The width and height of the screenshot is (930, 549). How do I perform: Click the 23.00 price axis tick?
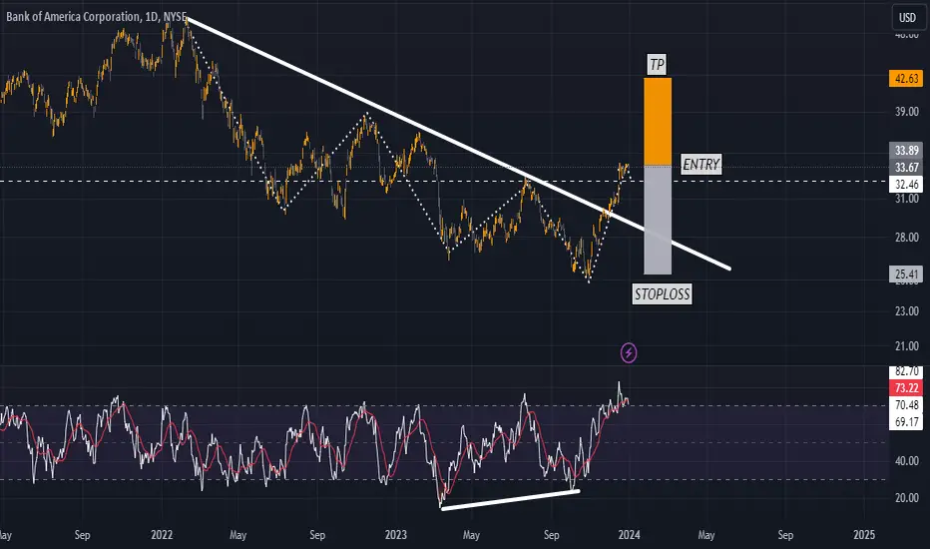906,311
